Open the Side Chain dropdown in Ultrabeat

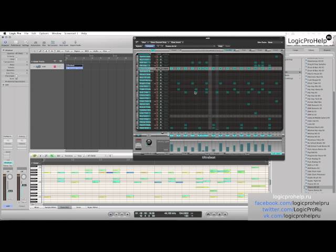point(275,43)
